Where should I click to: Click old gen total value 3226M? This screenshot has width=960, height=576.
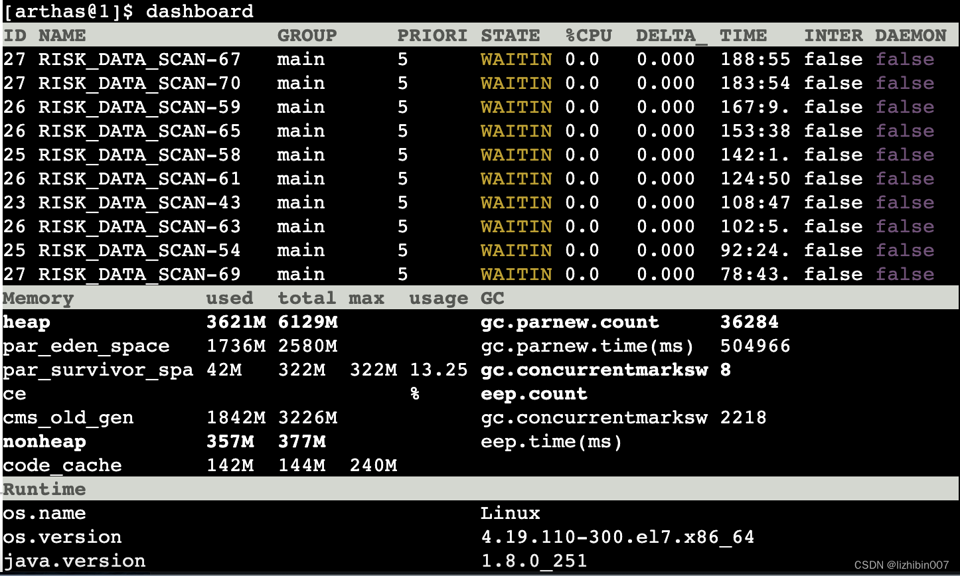(307, 417)
